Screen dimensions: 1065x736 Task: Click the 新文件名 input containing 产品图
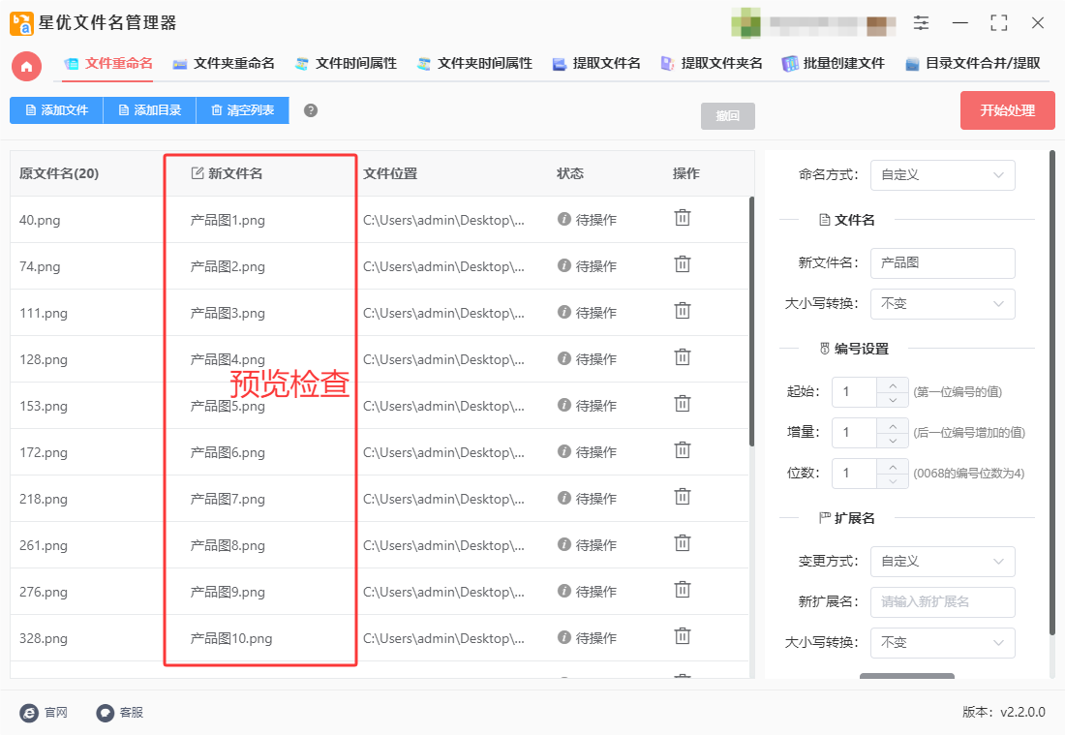(943, 263)
